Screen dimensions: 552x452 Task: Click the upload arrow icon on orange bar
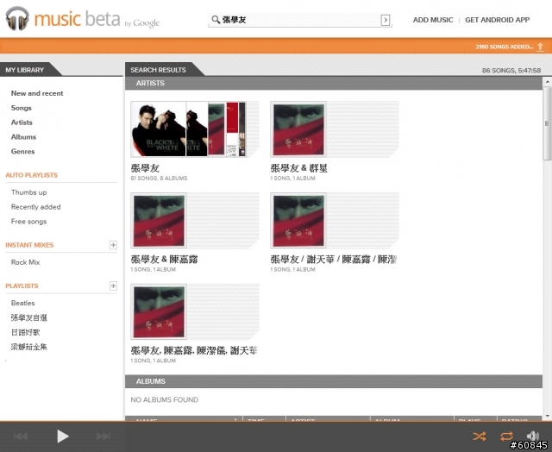[540, 47]
